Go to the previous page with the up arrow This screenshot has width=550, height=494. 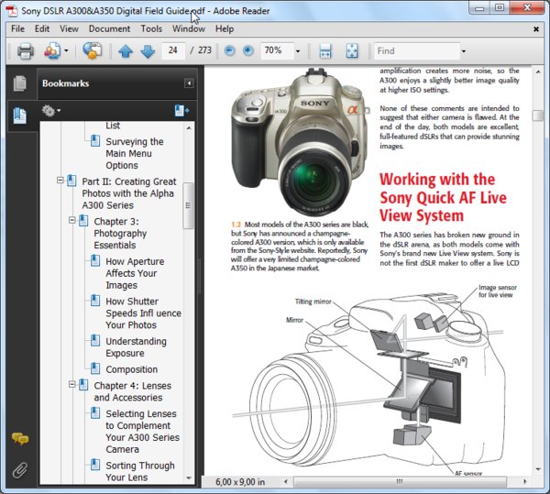tap(126, 50)
